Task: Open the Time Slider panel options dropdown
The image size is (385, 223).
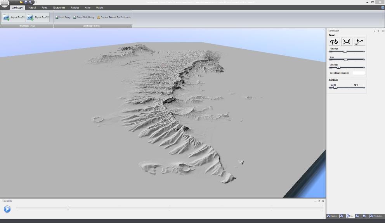Action: [x=315, y=201]
